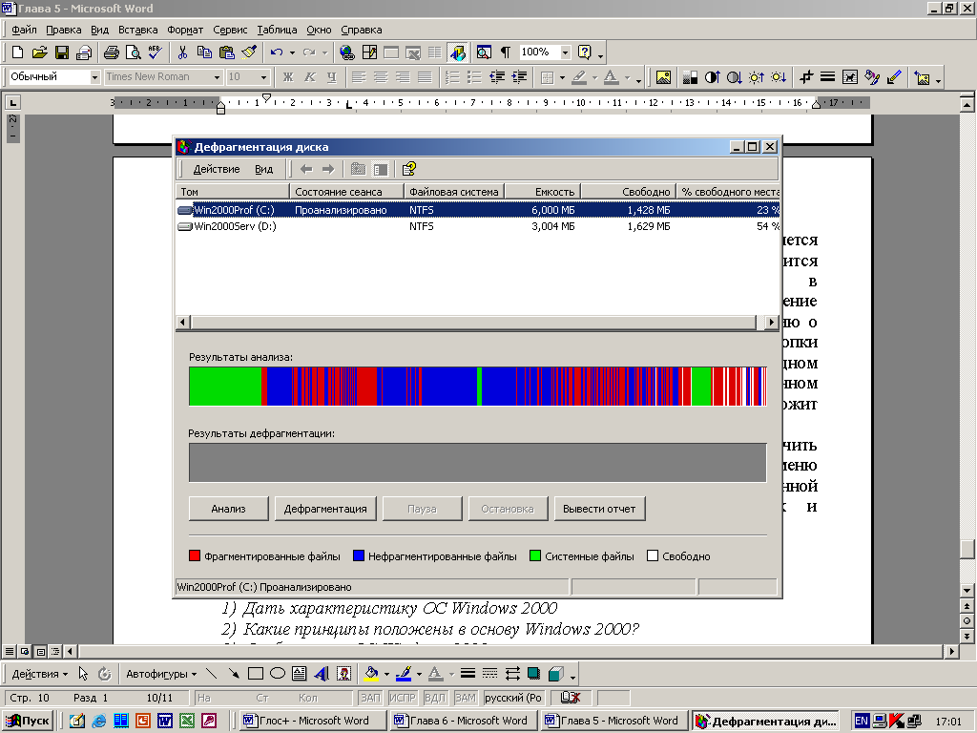
Task: Click the Cut scissors icon
Action: pos(182,52)
